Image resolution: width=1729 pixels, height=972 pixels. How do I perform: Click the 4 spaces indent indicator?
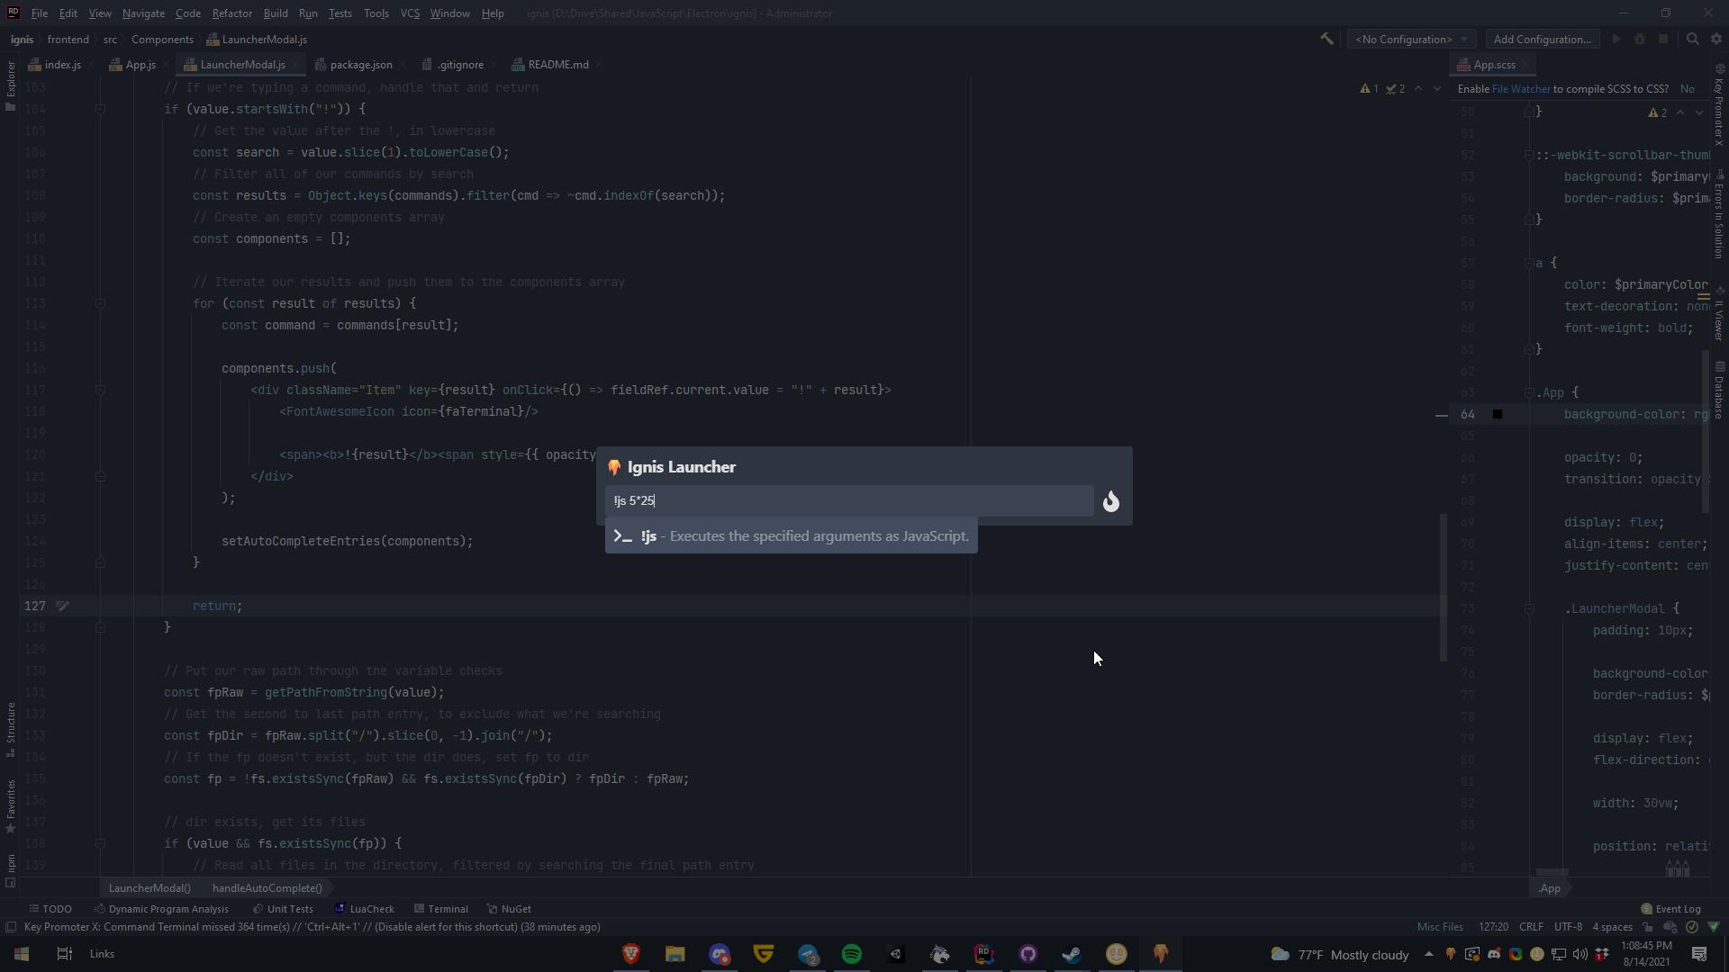tap(1612, 927)
